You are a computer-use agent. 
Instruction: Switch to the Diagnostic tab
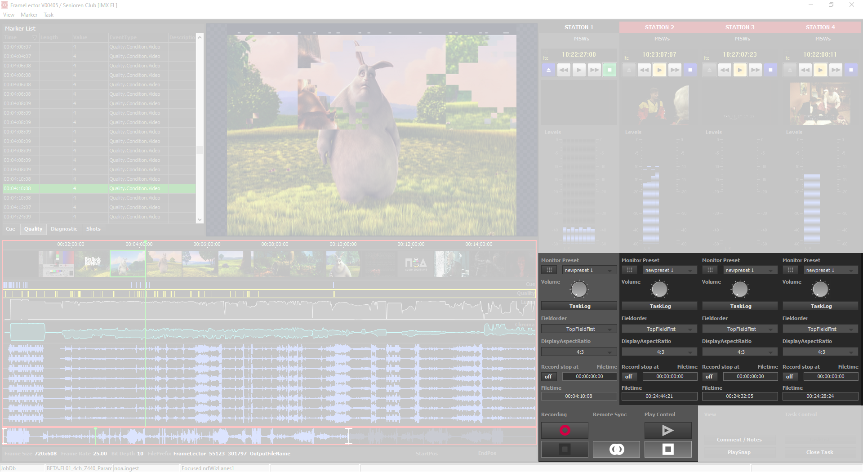pyautogui.click(x=64, y=229)
